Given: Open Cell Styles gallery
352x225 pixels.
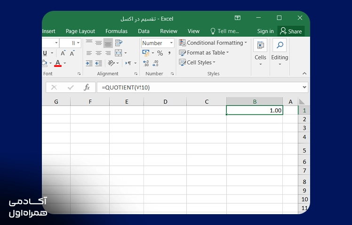Looking at the screenshot, I should coord(197,63).
